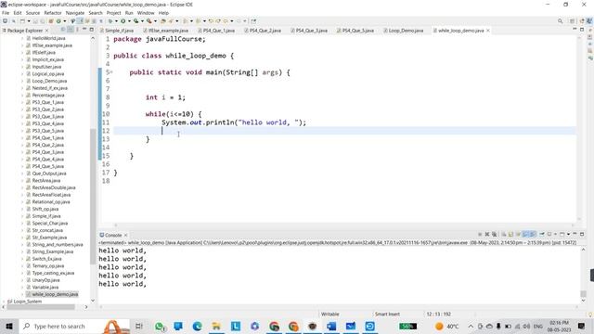Collapse the main method fold marker on line 5
Screen dimensions: 594x334
(111, 72)
